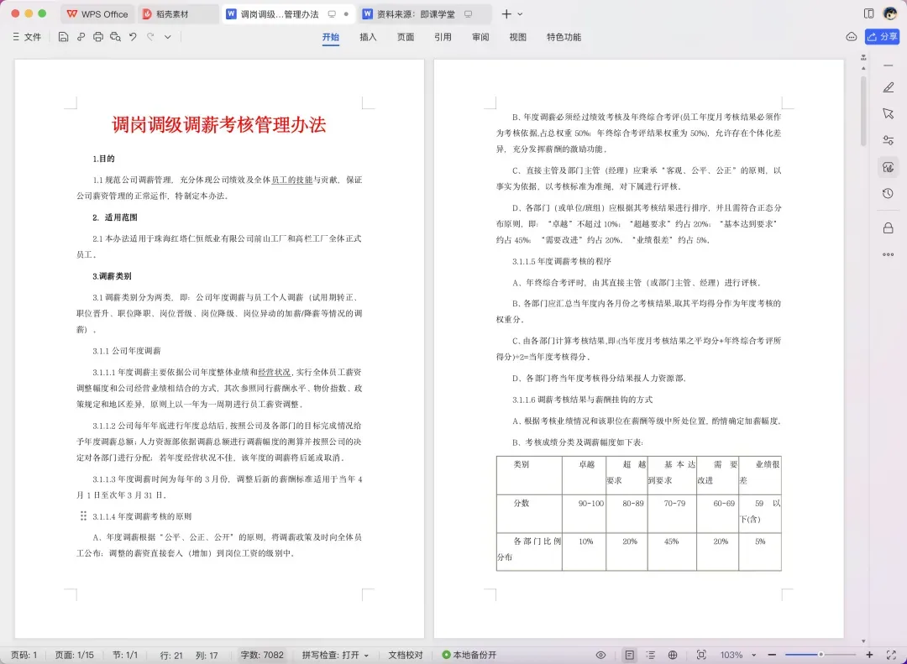
Task: Click the 分享 share button
Action: tap(882, 36)
